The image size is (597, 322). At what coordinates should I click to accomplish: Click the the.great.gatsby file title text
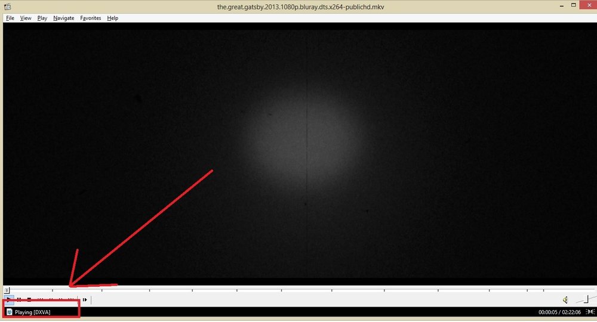click(x=300, y=7)
